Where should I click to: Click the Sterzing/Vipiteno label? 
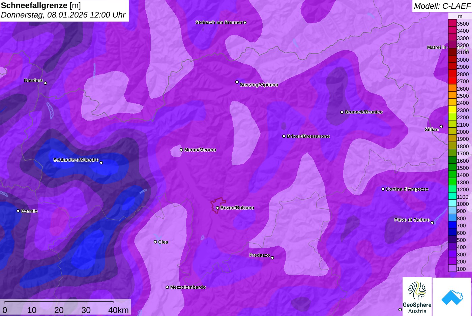coord(259,85)
